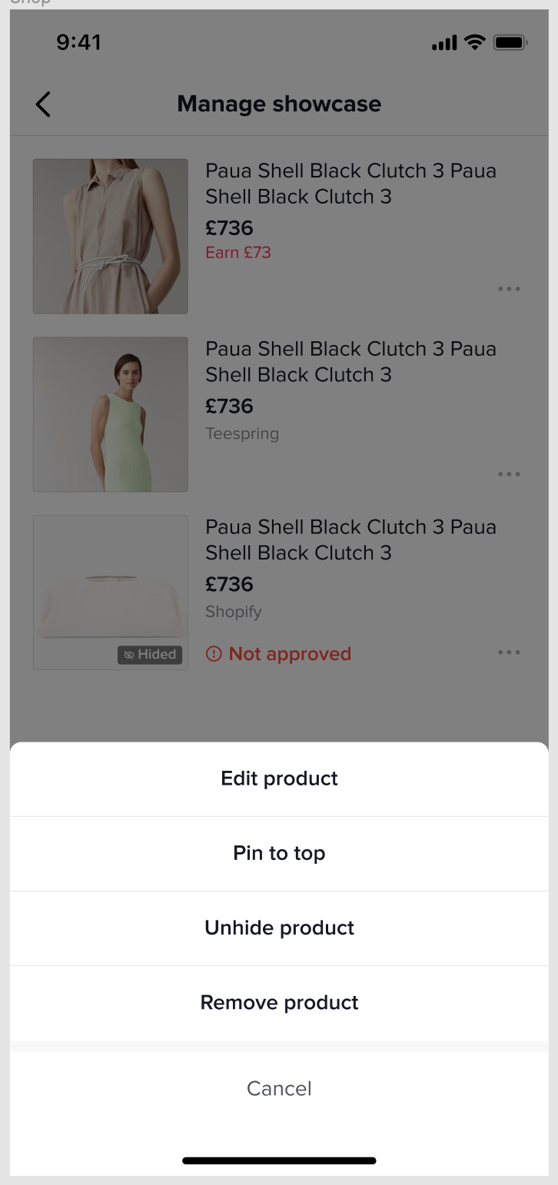This screenshot has height=1185, width=558.
Task: Tap the Wi-Fi status icon
Action: click(x=475, y=43)
